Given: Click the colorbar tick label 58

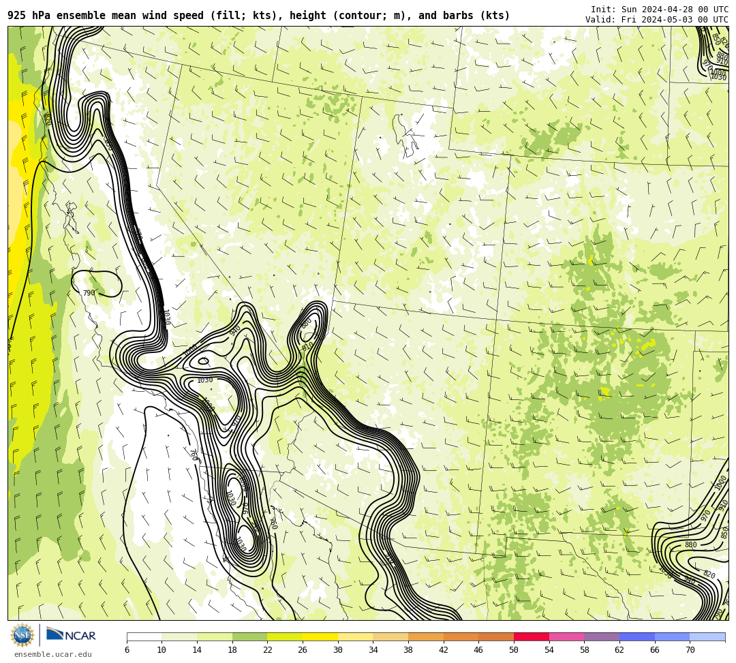Looking at the screenshot, I should [585, 650].
